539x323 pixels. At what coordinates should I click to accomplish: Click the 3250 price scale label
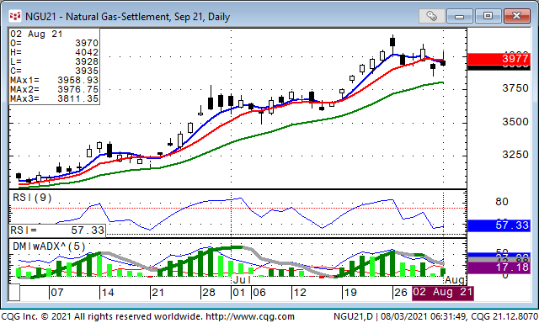(x=515, y=155)
